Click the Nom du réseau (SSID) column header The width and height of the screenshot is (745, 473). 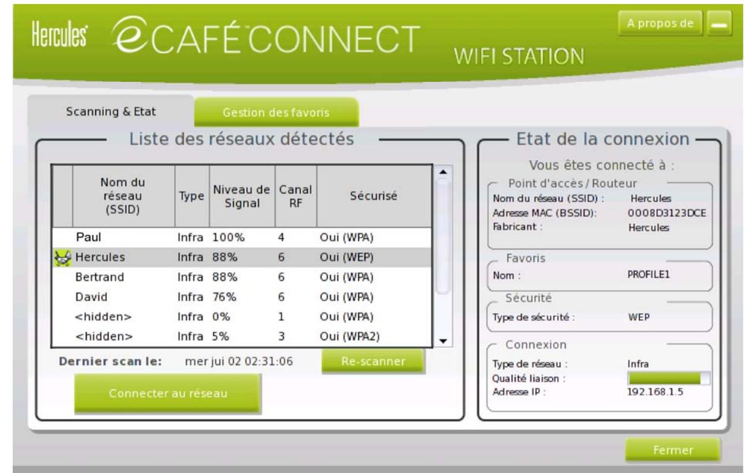123,197
